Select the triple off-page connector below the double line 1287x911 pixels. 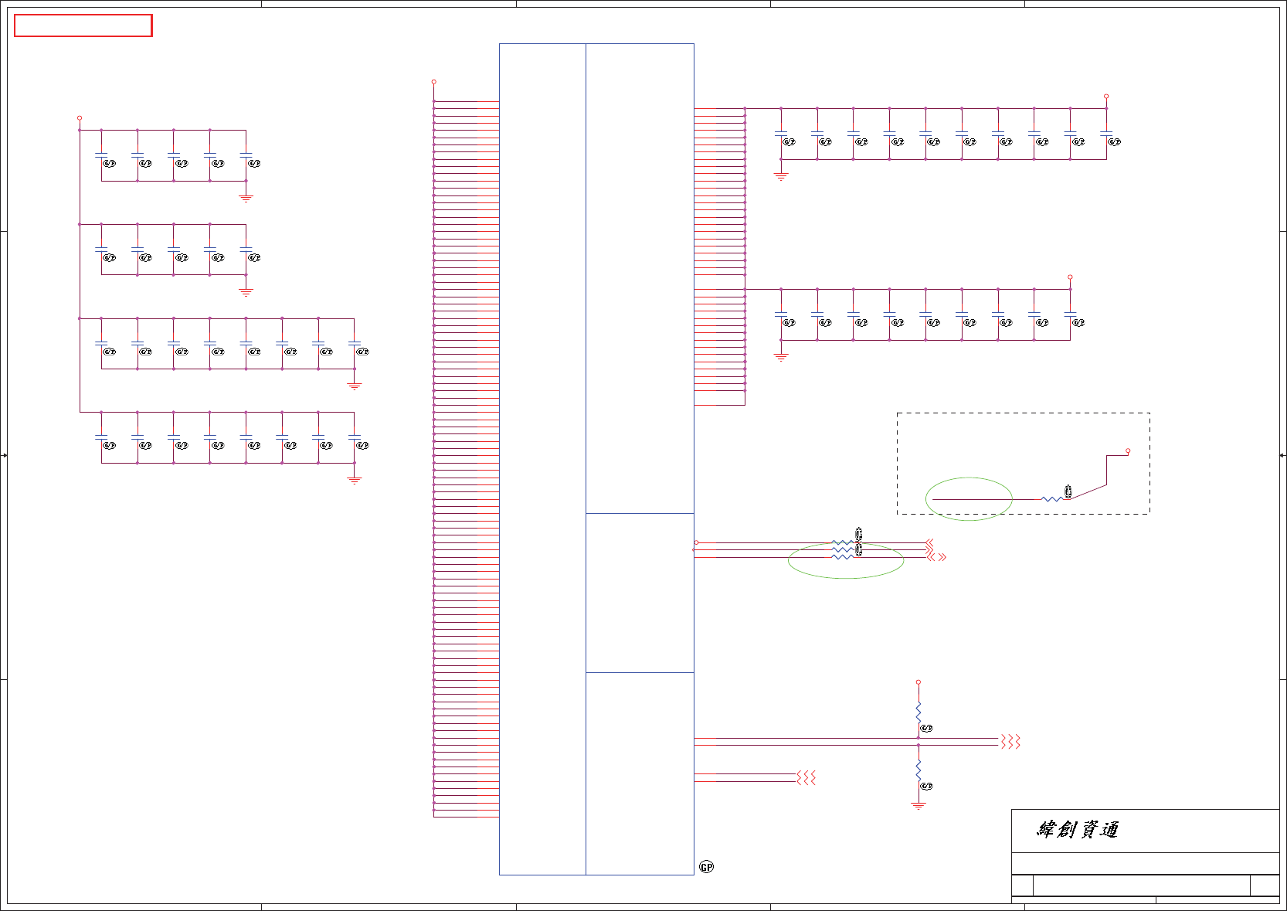tap(806, 777)
